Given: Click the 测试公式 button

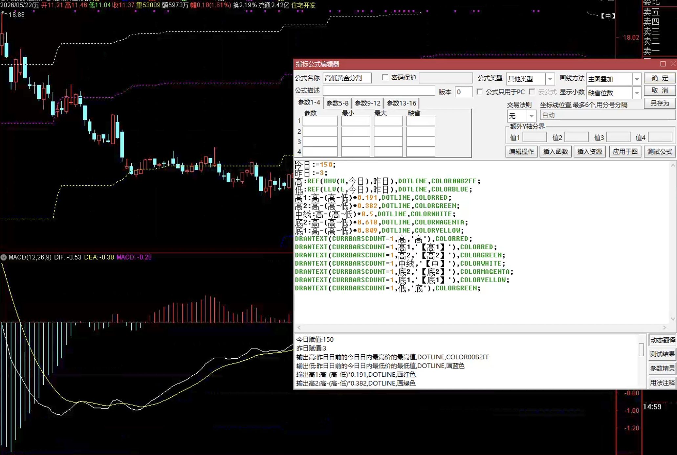Looking at the screenshot, I should tap(660, 151).
